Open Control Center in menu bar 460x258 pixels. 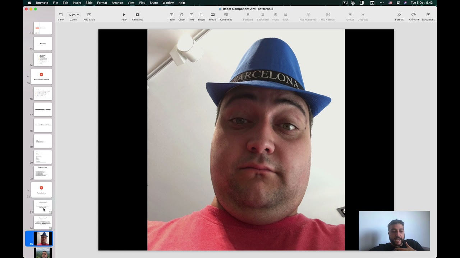coord(398,3)
